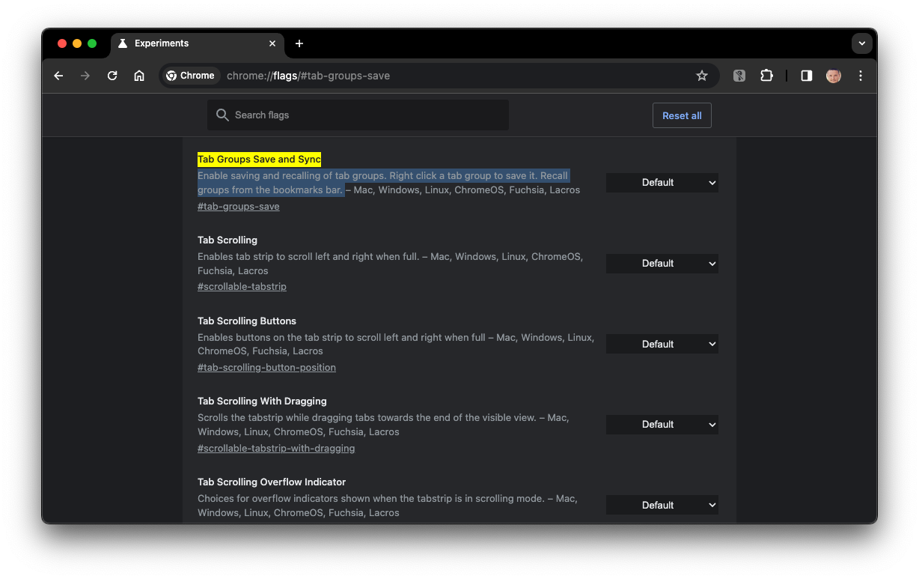Follow the #scrollable-tabstrip link

click(242, 286)
